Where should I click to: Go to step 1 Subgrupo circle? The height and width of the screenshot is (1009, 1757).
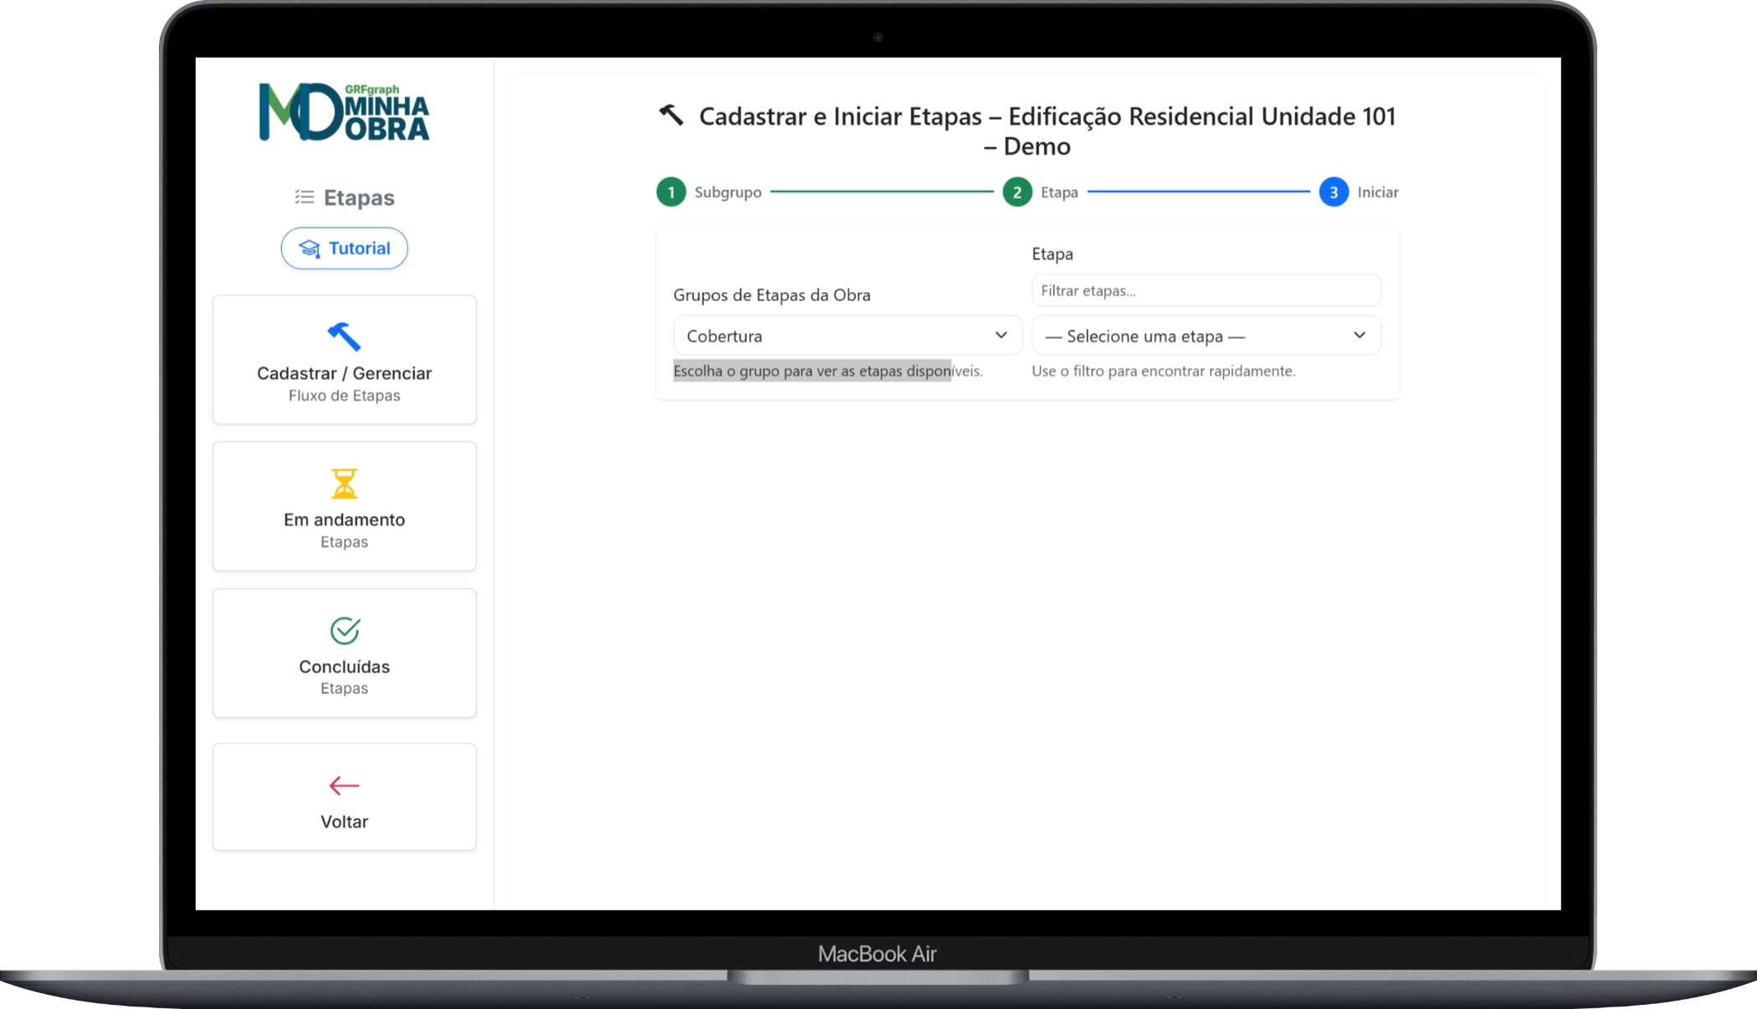tap(671, 192)
